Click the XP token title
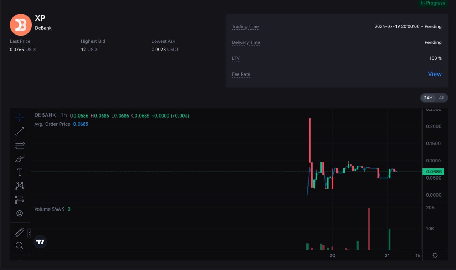 point(40,18)
